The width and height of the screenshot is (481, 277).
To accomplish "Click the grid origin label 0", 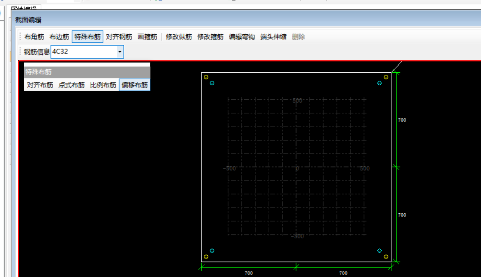I will pyautogui.click(x=297, y=169).
